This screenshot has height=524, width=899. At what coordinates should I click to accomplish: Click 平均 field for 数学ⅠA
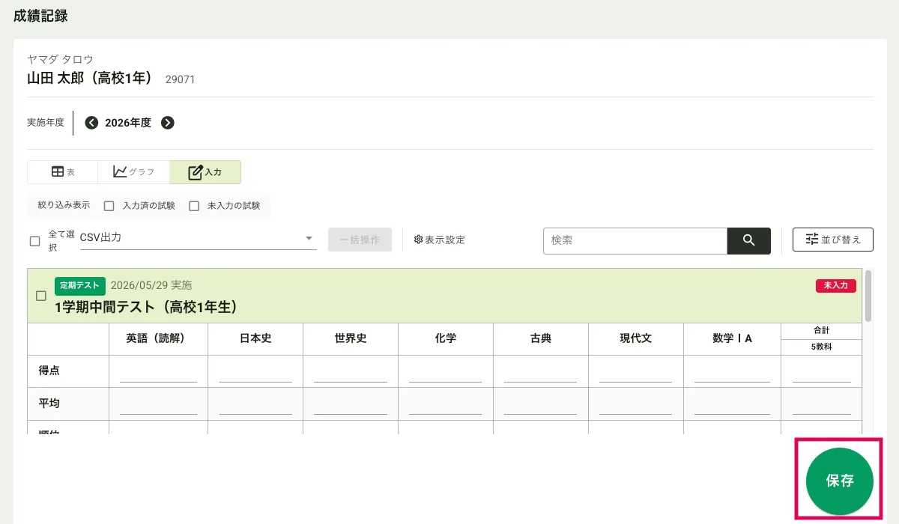(x=732, y=404)
